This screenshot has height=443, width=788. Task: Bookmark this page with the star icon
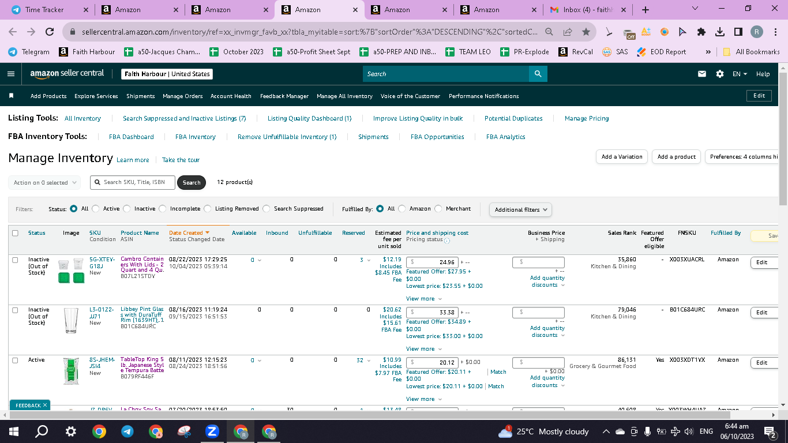tap(586, 32)
